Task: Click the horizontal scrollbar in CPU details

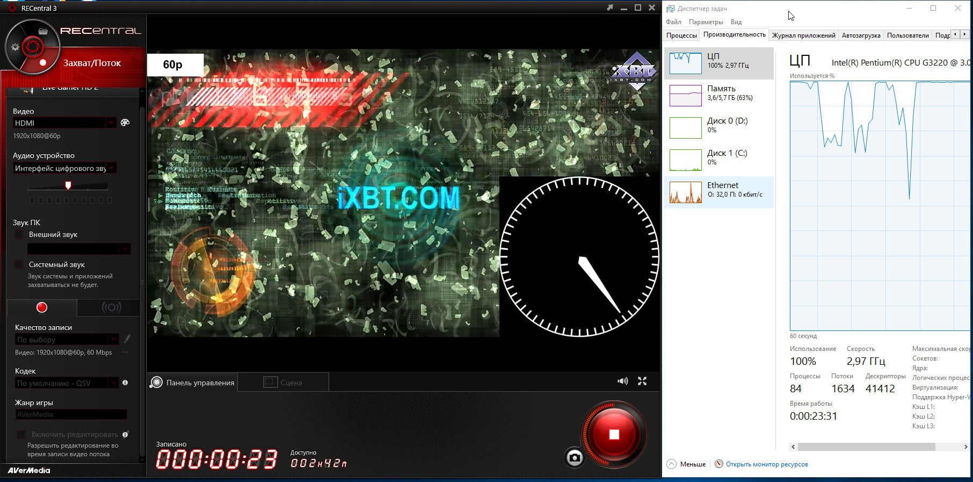Action: coord(866,447)
